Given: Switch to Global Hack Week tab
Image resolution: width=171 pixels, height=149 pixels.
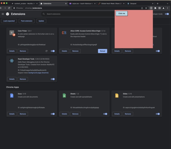Looking at the screenshot, I should click(x=111, y=4).
